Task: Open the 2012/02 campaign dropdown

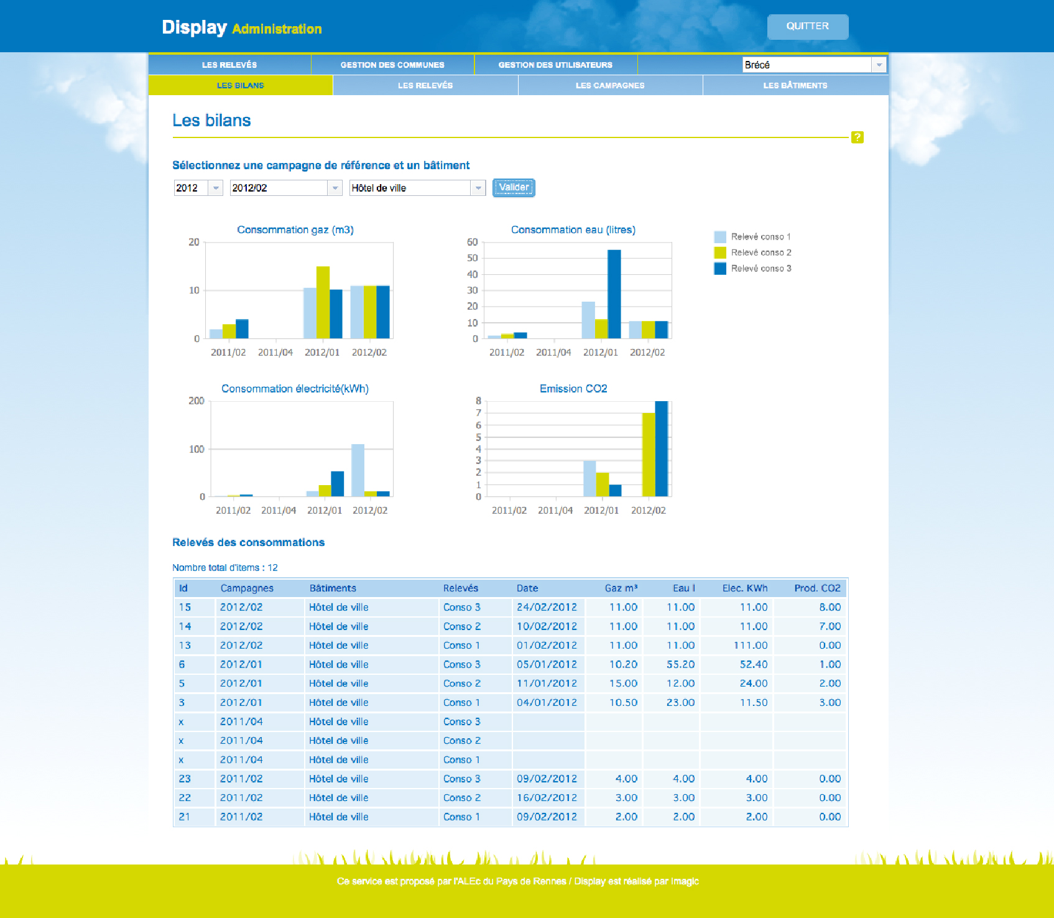Action: 335,188
